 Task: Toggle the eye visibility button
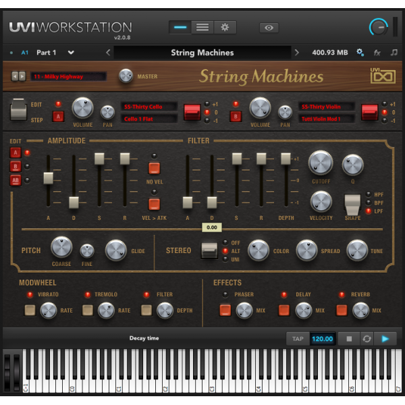[x=269, y=28]
